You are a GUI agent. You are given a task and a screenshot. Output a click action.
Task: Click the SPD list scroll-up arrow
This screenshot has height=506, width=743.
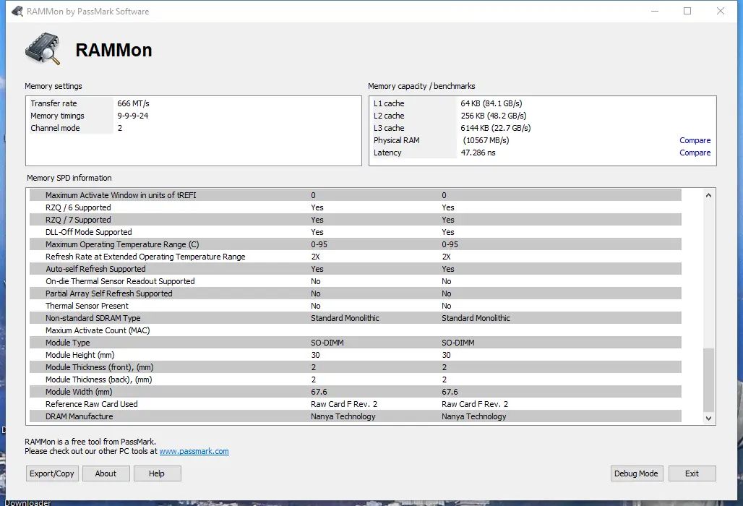[x=708, y=195]
